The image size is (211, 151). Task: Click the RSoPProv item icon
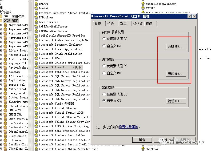143,149
